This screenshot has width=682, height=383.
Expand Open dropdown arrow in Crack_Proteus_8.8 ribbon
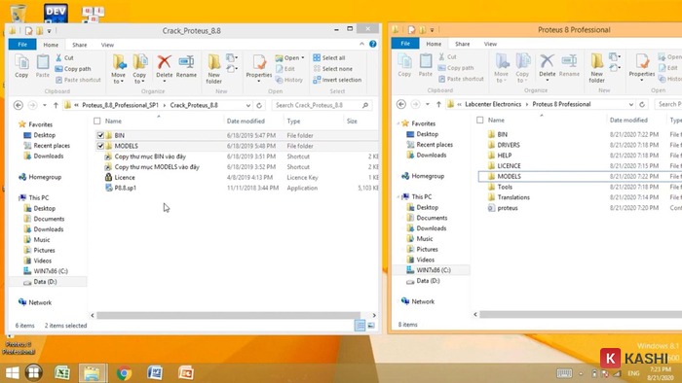[303, 57]
